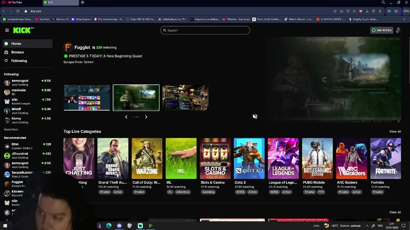Viewport: 410px width, 230px height.
Task: Open the hamburger sidebar menu
Action: pos(7,30)
